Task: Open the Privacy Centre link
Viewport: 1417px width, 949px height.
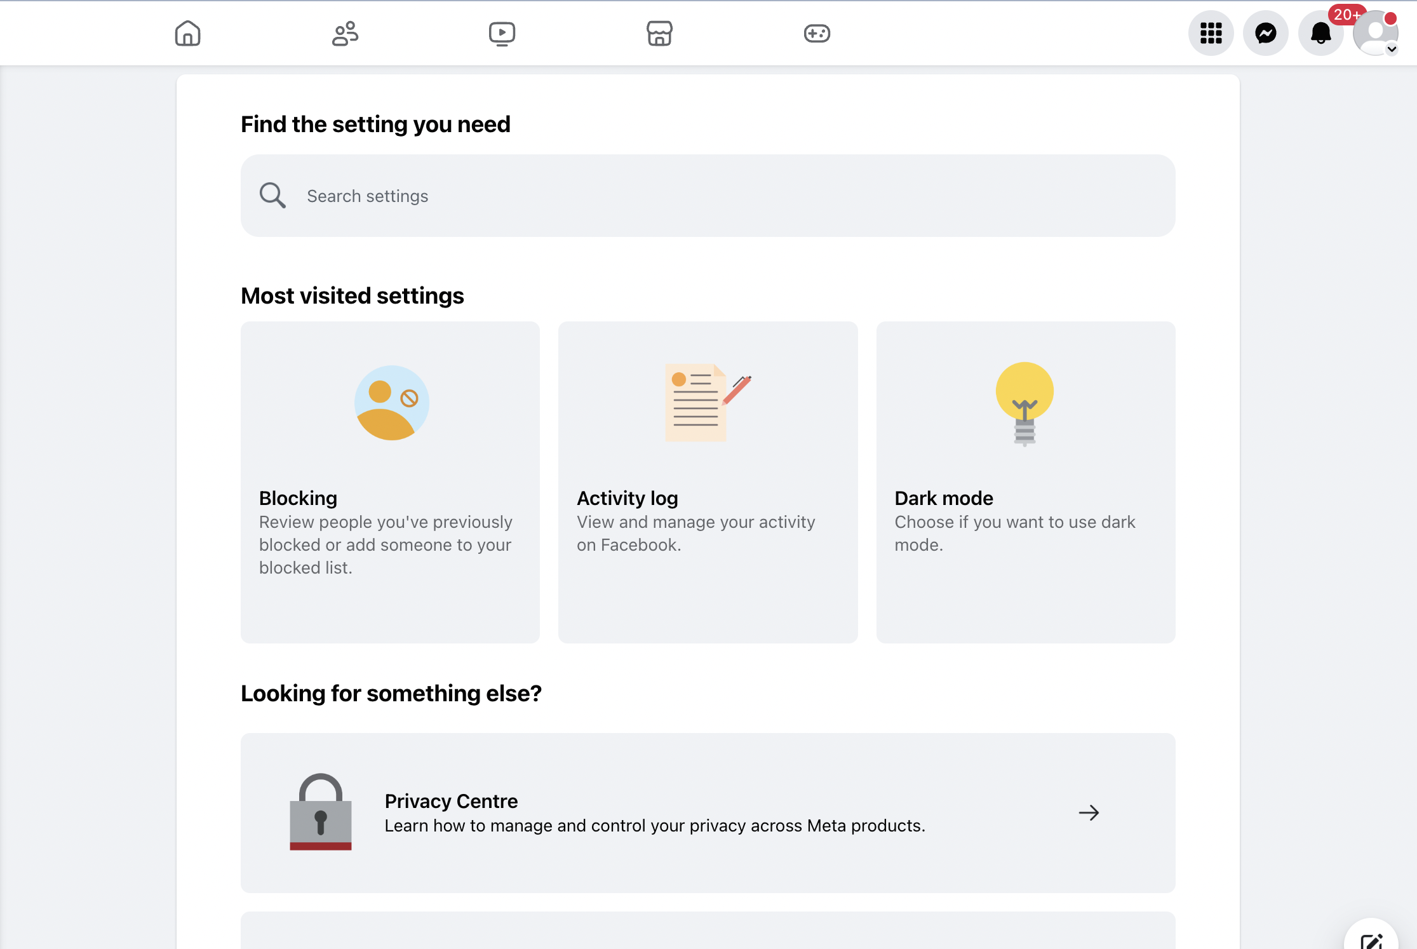Action: (708, 813)
